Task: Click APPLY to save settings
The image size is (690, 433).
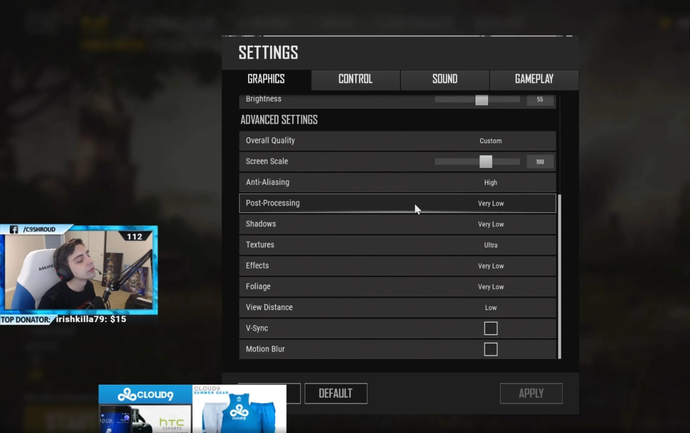Action: [531, 393]
